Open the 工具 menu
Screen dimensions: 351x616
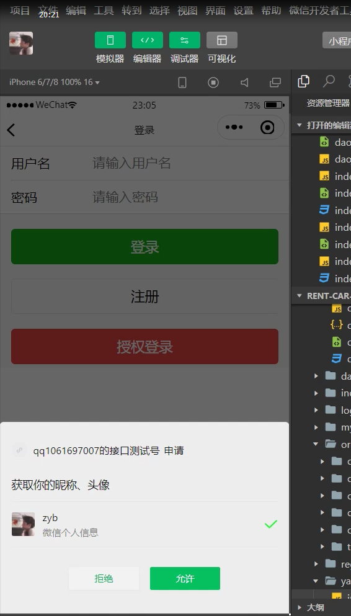104,11
